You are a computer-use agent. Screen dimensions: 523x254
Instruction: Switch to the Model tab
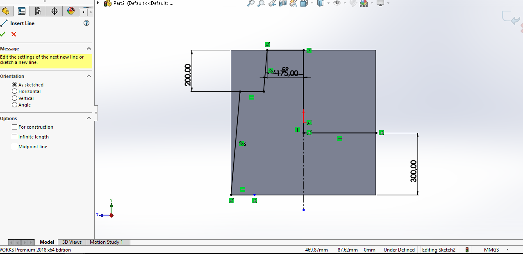pyautogui.click(x=47, y=242)
